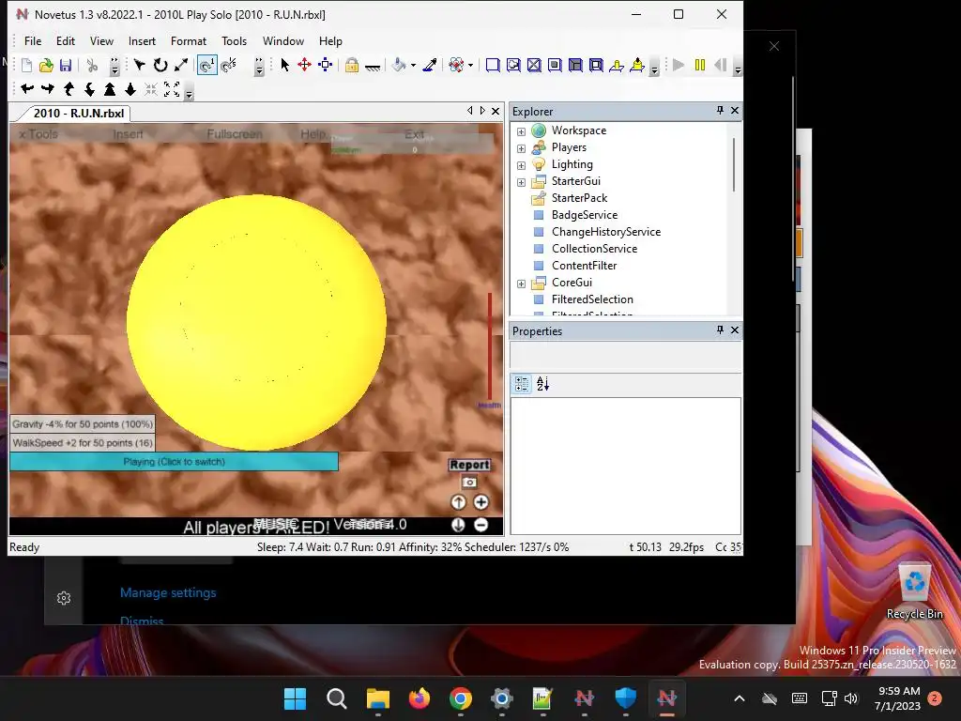Switch Properties to categorized view icon
Viewport: 961px width, 721px height.
coord(522,384)
